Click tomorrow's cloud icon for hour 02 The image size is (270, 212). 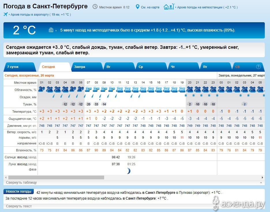tap(237, 90)
